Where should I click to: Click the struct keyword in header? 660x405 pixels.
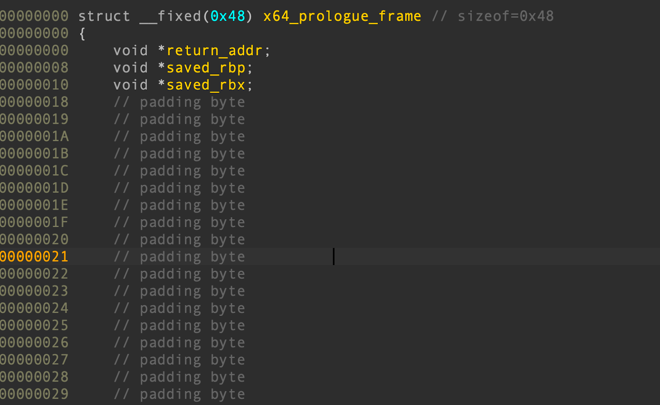pos(104,16)
